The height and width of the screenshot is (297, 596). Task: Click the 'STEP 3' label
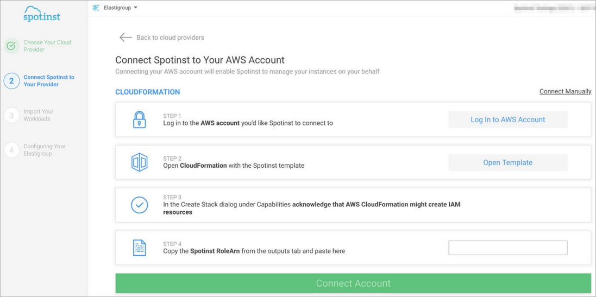click(172, 198)
